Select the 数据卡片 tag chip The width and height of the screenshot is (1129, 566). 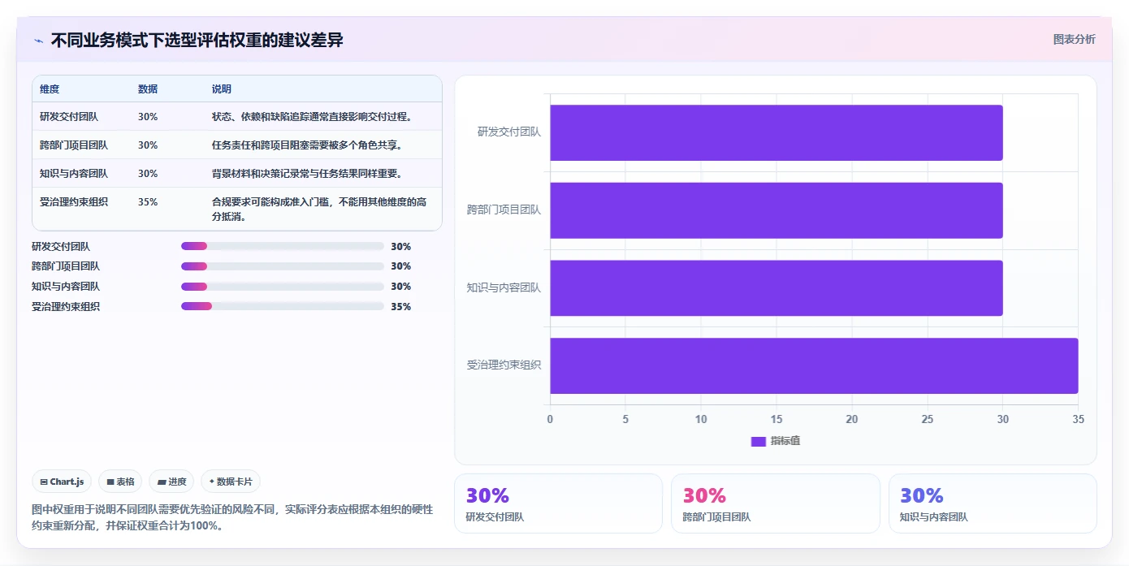[x=231, y=482]
